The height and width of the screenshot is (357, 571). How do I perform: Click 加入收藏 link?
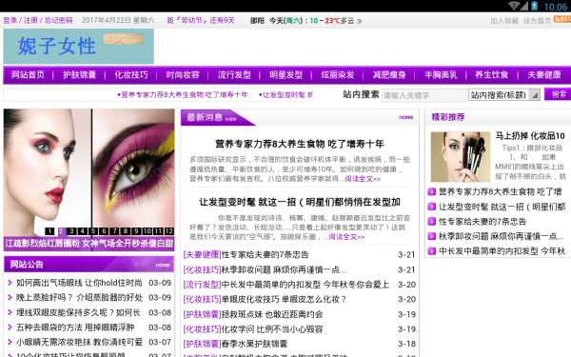(504, 21)
